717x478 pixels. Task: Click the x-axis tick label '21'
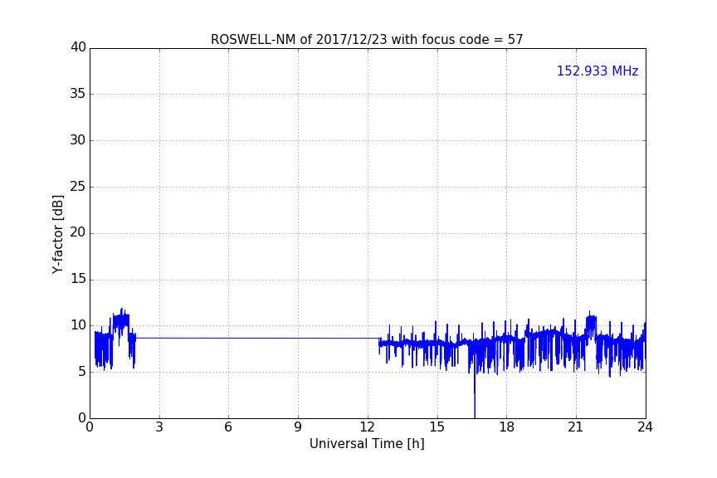point(576,427)
